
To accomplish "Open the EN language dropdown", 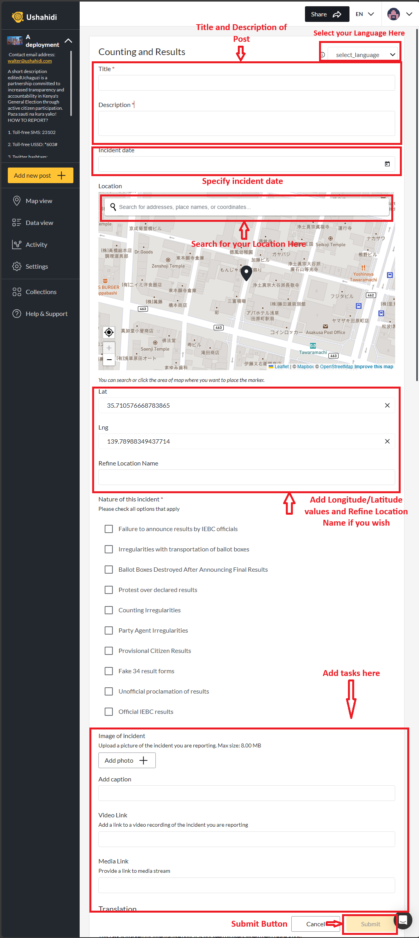I will (x=365, y=14).
